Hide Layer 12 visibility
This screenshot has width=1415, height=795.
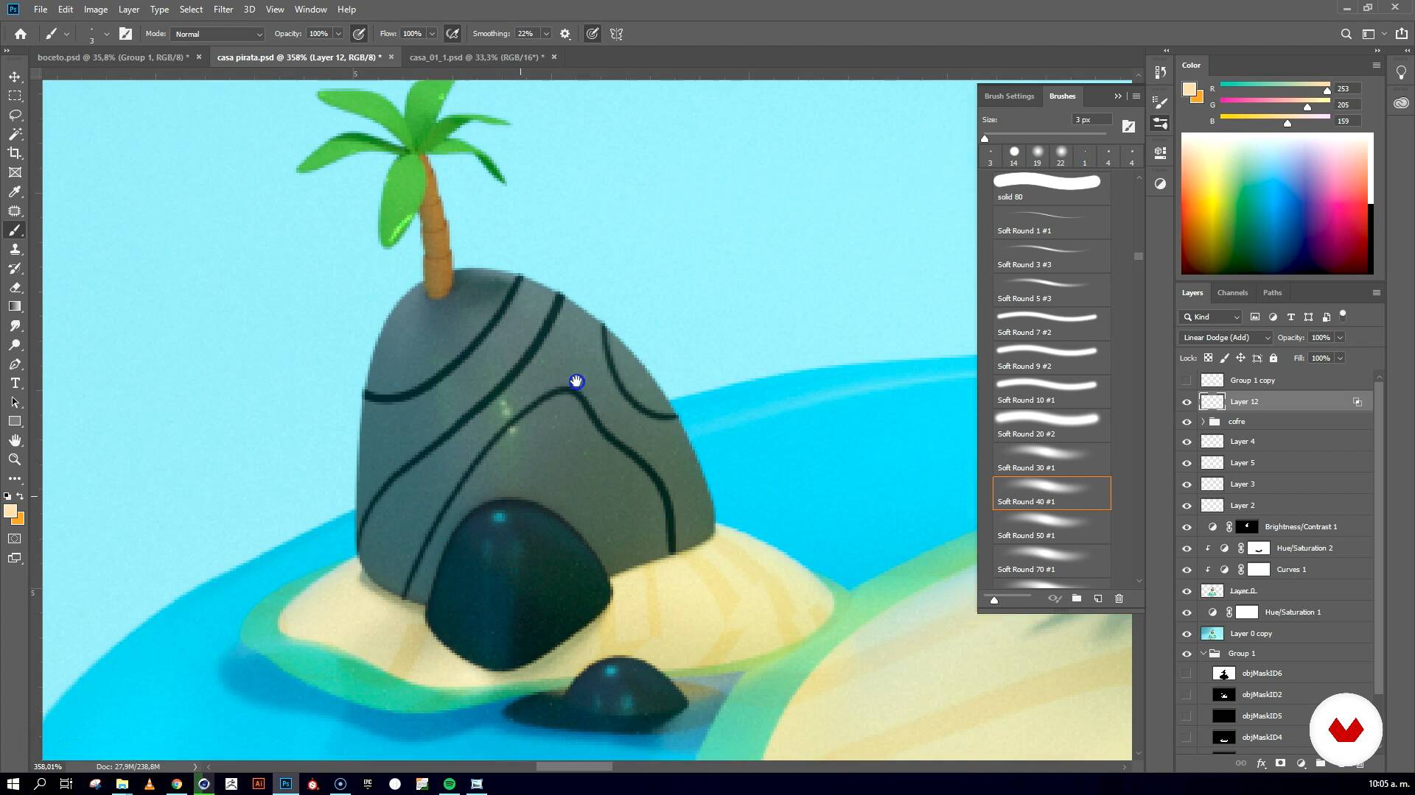click(x=1187, y=402)
